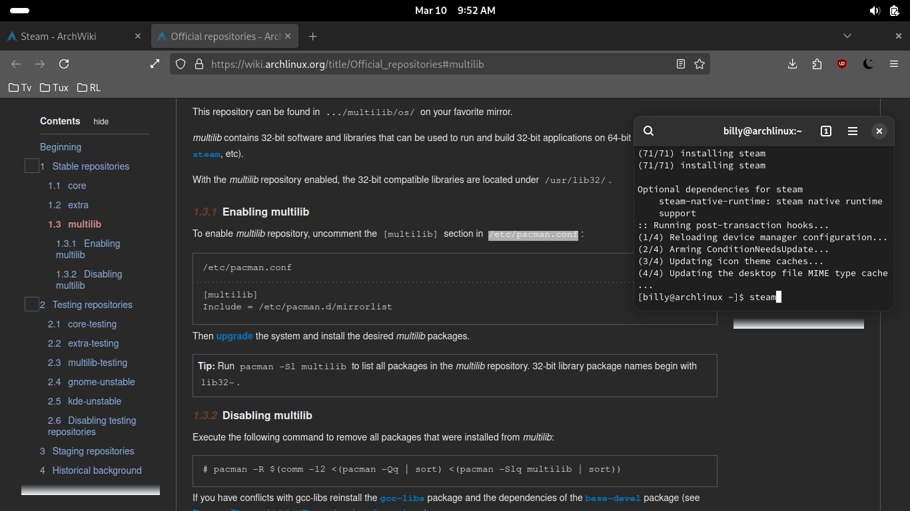This screenshot has width=910, height=511.
Task: Click the Enabling multilib heading
Action: coord(266,212)
